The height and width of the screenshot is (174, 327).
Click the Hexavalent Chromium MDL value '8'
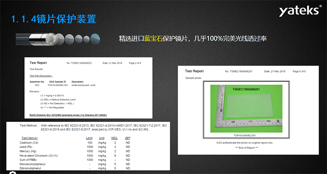point(115,156)
